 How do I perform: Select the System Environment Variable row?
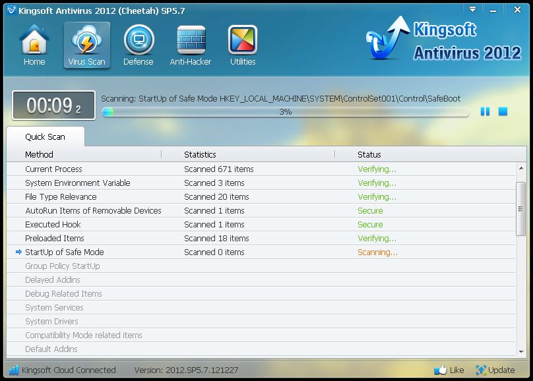pyautogui.click(x=261, y=183)
